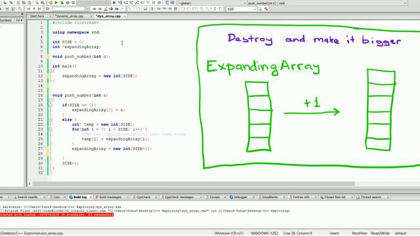Collapse the else-block fold at line 21
420x236 pixels.
tap(51, 119)
